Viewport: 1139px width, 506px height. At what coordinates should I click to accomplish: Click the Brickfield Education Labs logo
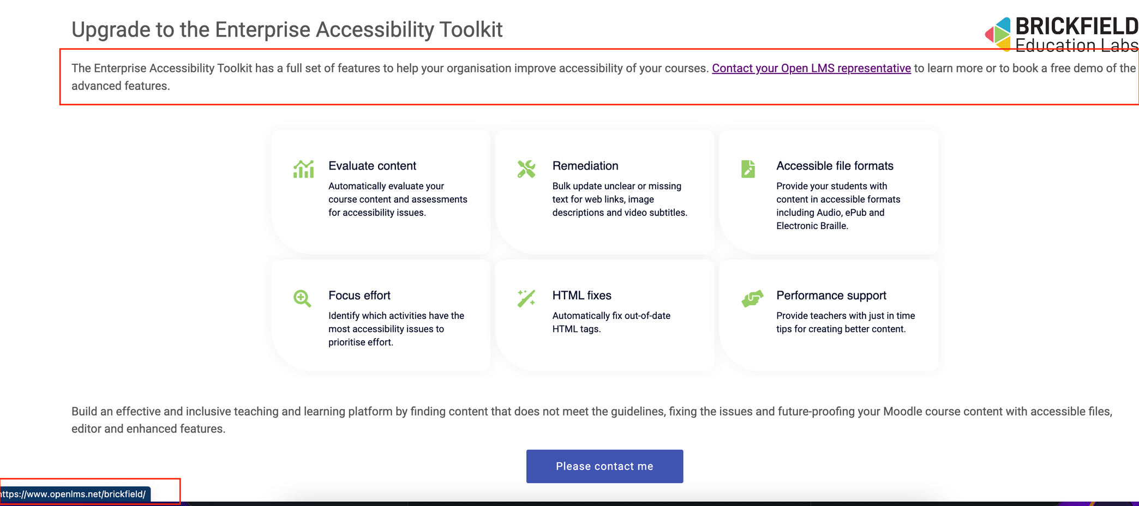pyautogui.click(x=1061, y=34)
